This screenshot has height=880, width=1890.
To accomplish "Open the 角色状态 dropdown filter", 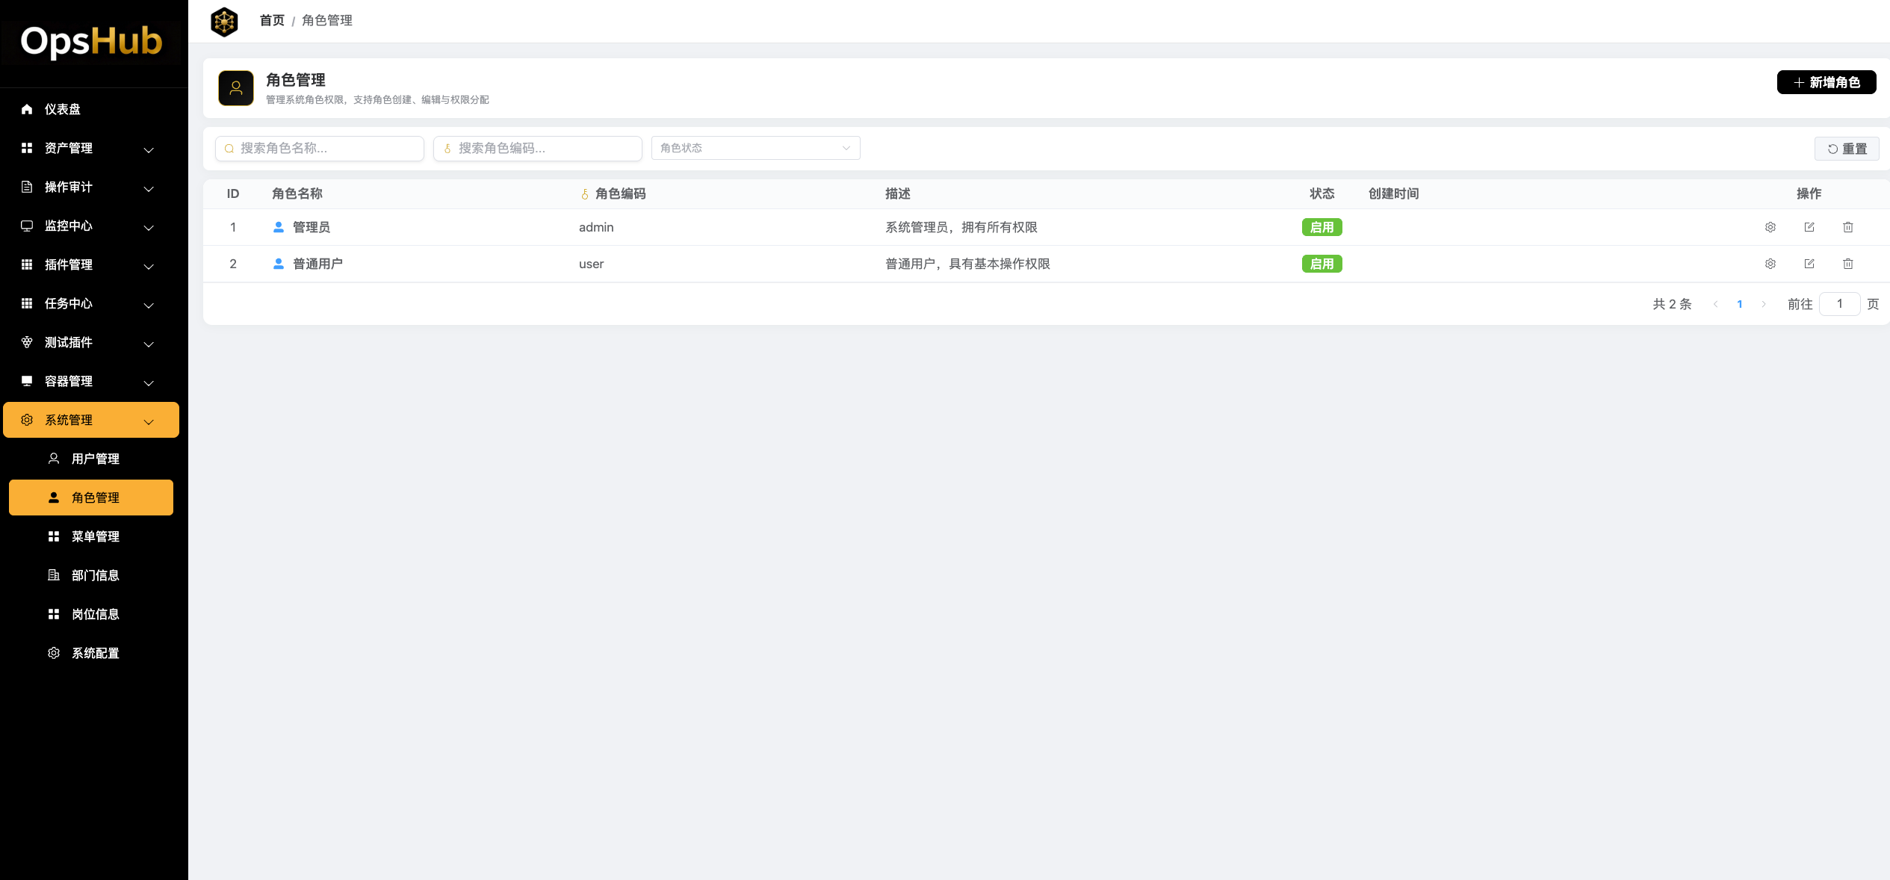I will 755,148.
